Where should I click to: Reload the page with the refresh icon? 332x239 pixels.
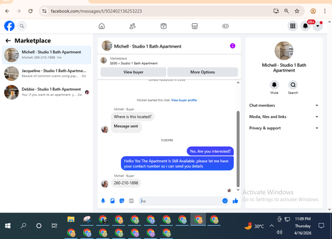tap(31, 11)
